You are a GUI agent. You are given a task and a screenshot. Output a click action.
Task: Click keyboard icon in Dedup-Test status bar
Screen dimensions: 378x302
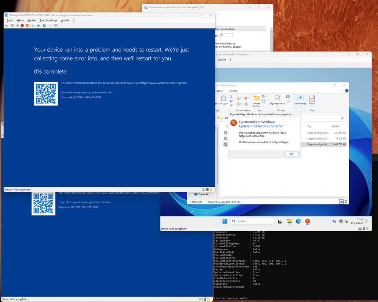click(x=203, y=189)
